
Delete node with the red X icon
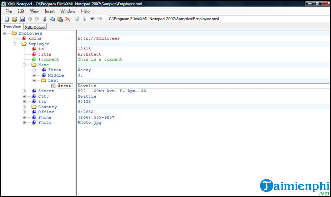tap(68, 19)
